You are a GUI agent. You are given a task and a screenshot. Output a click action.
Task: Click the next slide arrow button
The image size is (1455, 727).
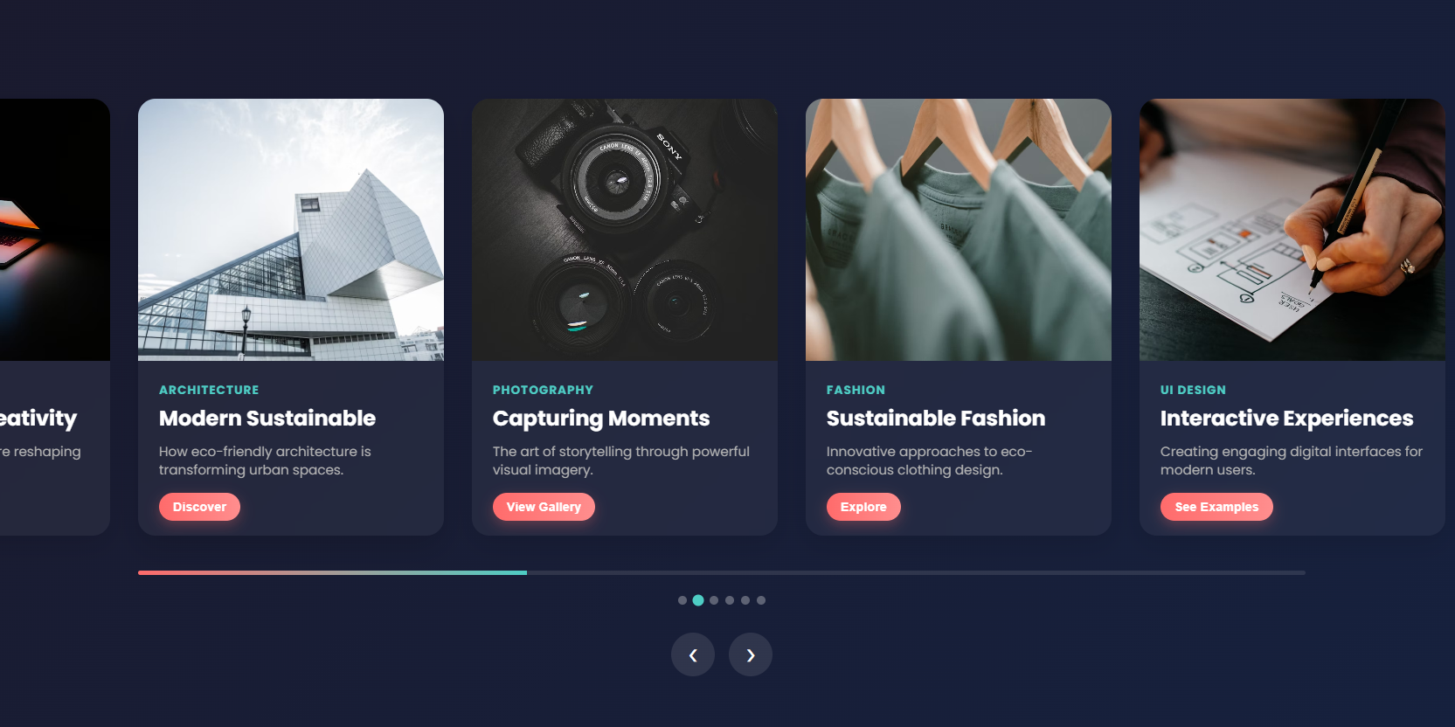pyautogui.click(x=751, y=654)
